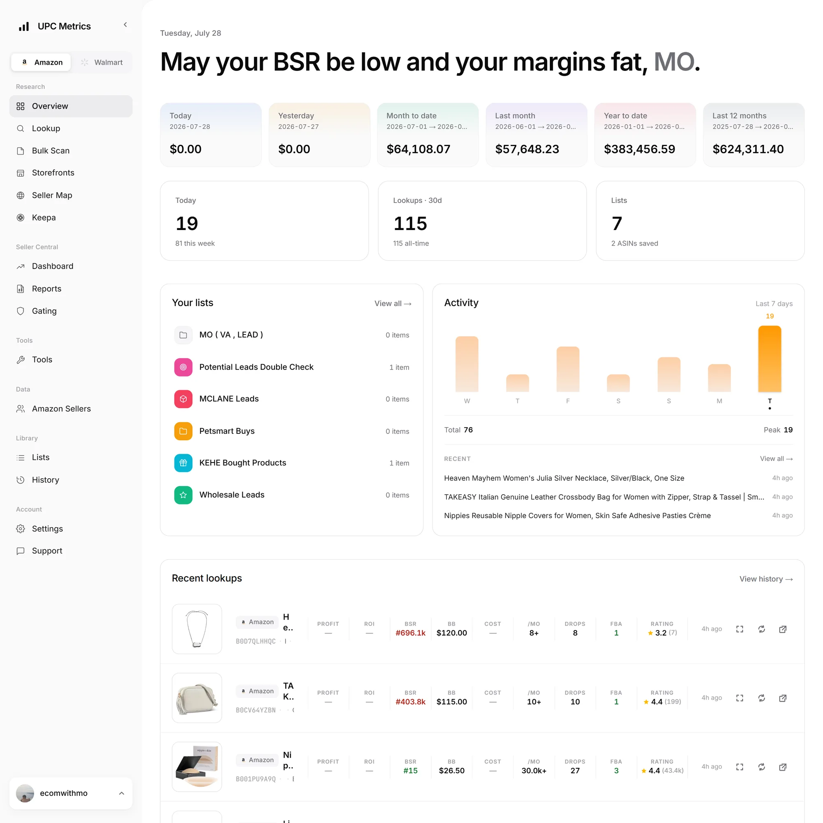Click the History clock icon
Viewport: 823px width, 823px height.
coord(21,480)
